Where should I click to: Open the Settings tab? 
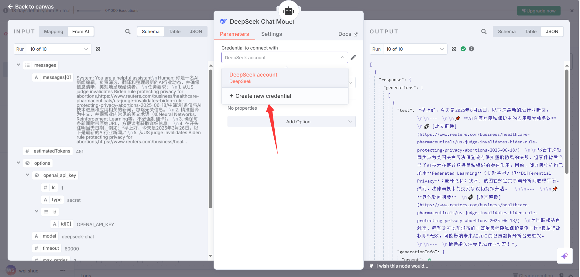pyautogui.click(x=271, y=34)
